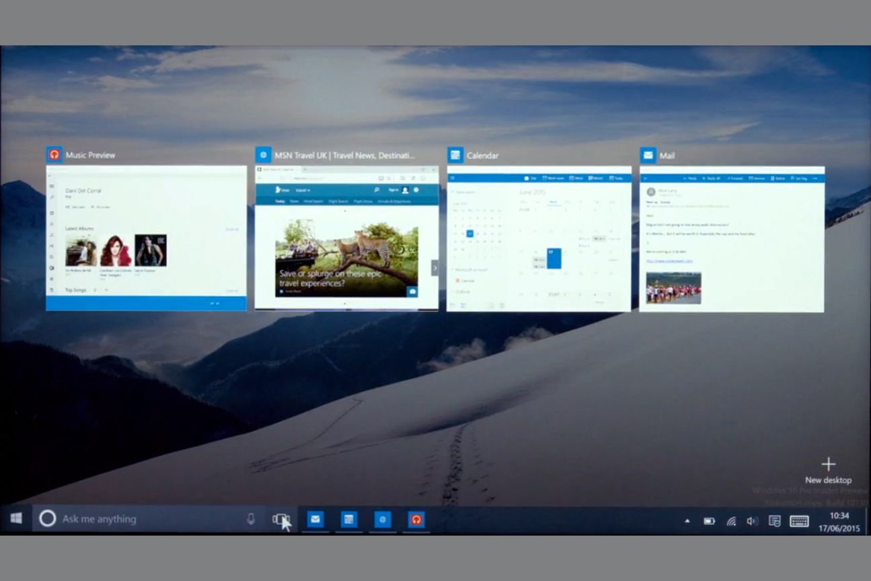Image resolution: width=871 pixels, height=581 pixels.
Task: Click the Task View taskbar icon
Action: [x=280, y=519]
